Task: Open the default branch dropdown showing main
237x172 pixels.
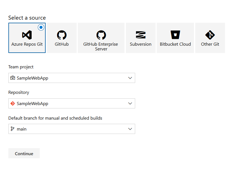Action: tap(72, 129)
